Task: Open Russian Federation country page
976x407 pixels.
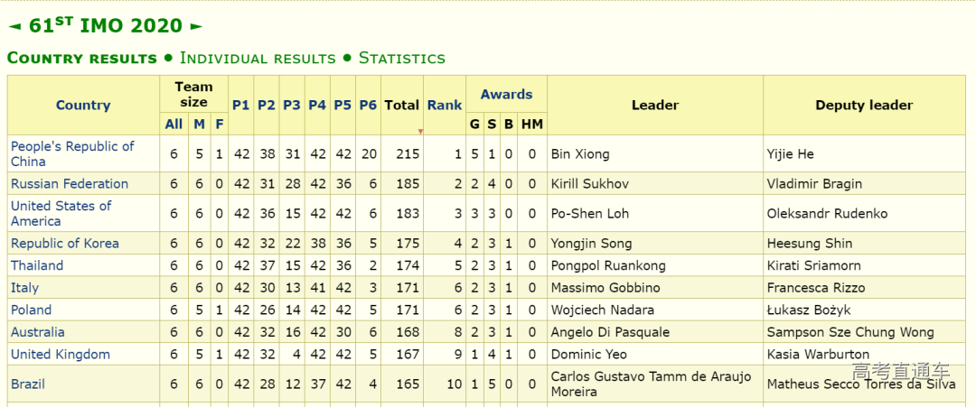Action: (70, 183)
